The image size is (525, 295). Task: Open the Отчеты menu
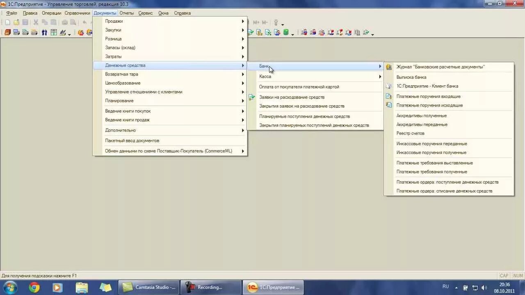tap(127, 13)
